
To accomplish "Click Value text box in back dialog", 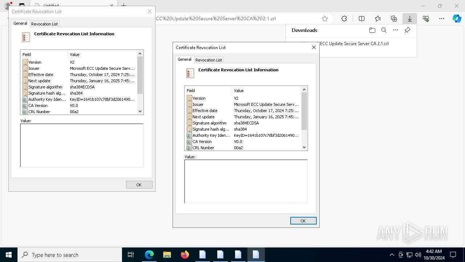I will (82, 145).
